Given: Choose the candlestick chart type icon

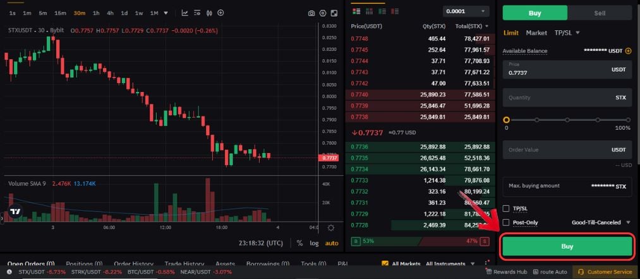Looking at the screenshot, I should [x=209, y=13].
